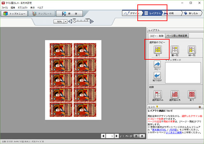Select the top-right label on the sheet
Screen dimensions: 204x144
[x=85, y=50]
